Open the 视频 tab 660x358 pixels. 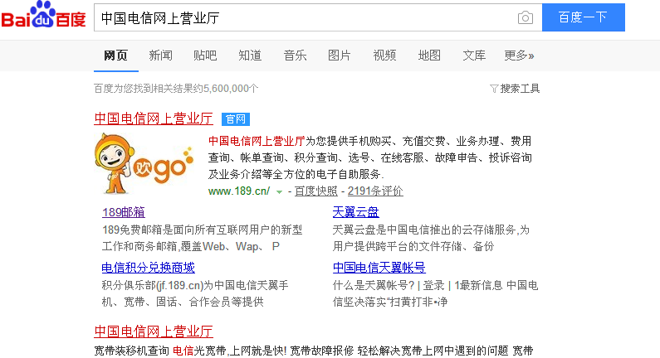(x=384, y=56)
